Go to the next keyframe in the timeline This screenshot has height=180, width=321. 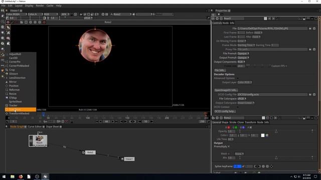(135, 121)
